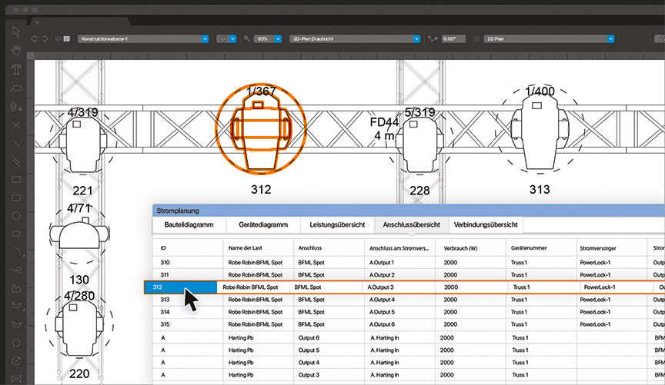Viewport: 665px width, 385px height.
Task: Switch to the Verbindungsübersicht tab
Action: pyautogui.click(x=486, y=225)
